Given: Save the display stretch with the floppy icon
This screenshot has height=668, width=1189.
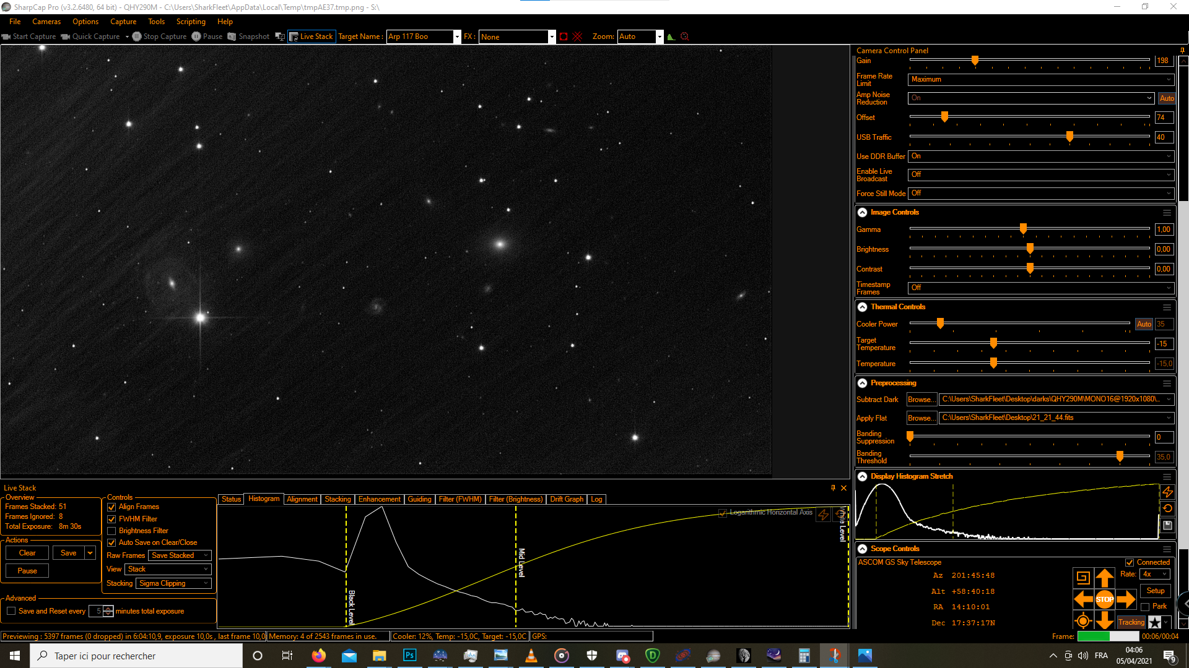Looking at the screenshot, I should click(1167, 525).
